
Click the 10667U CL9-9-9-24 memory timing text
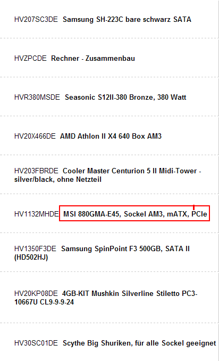[44, 302]
